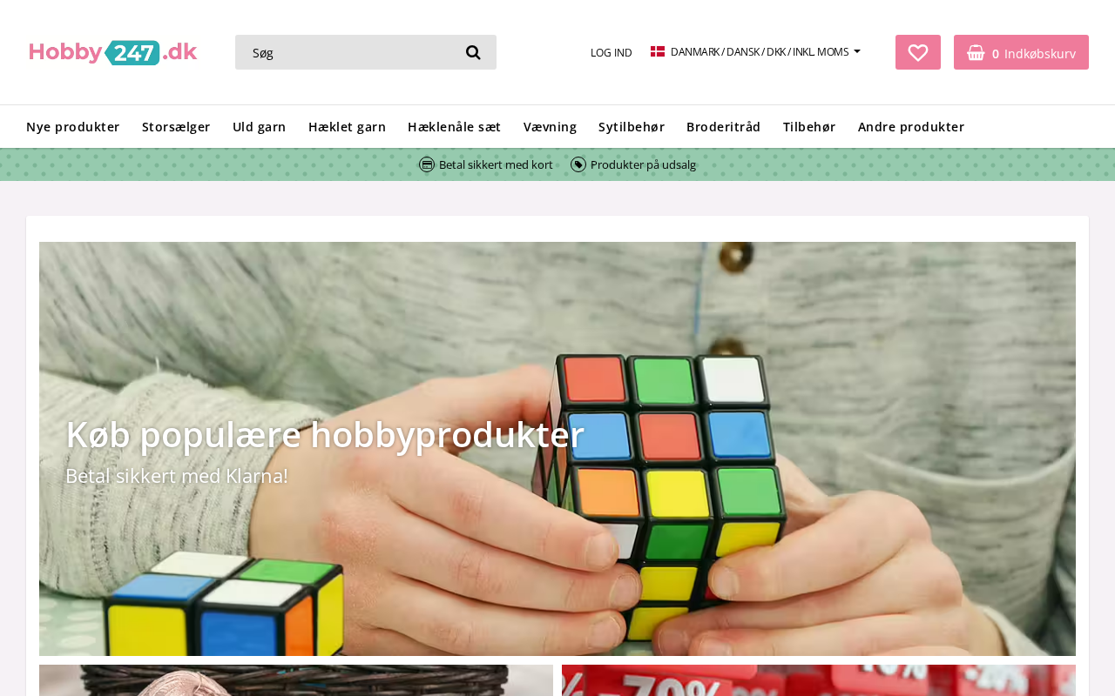Screen dimensions: 1115x696
Task: Go to the Broderitråd category
Action: tap(724, 127)
